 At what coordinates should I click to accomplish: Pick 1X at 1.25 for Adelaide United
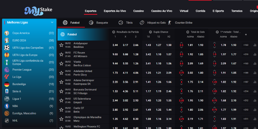[x=148, y=73]
